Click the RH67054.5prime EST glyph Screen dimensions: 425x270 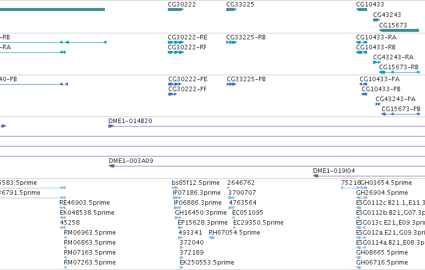tap(211, 238)
